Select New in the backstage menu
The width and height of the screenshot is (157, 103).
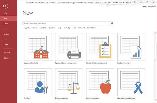pos(8,18)
